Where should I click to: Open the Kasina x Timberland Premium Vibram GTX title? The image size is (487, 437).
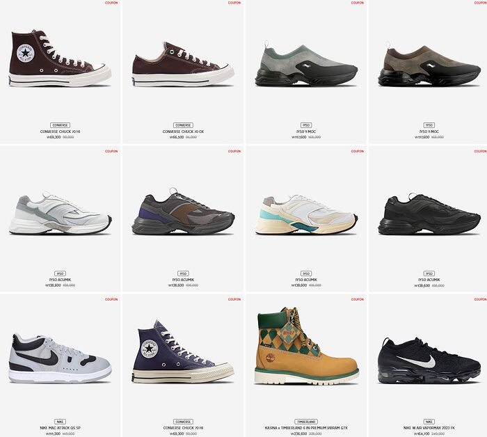(306, 428)
